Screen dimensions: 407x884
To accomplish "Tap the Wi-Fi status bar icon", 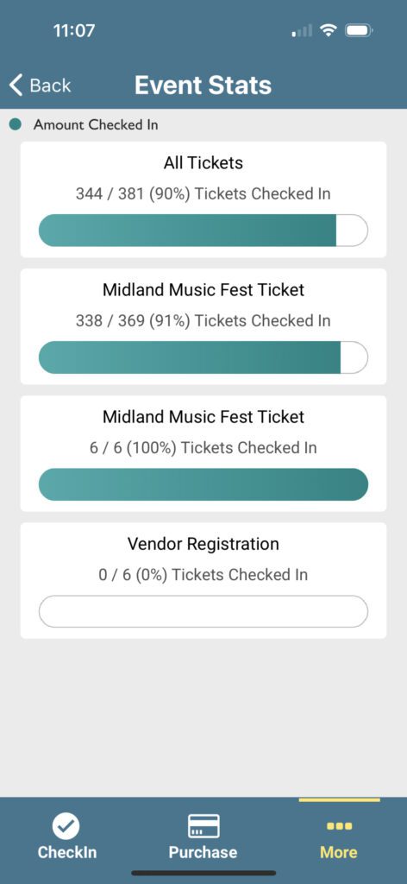I will pos(327,30).
